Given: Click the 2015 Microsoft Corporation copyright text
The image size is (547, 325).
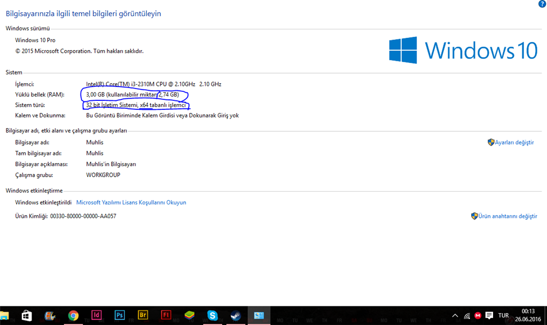Looking at the screenshot, I should click(79, 51).
